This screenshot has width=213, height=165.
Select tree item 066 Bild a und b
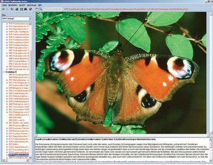coord(17,120)
